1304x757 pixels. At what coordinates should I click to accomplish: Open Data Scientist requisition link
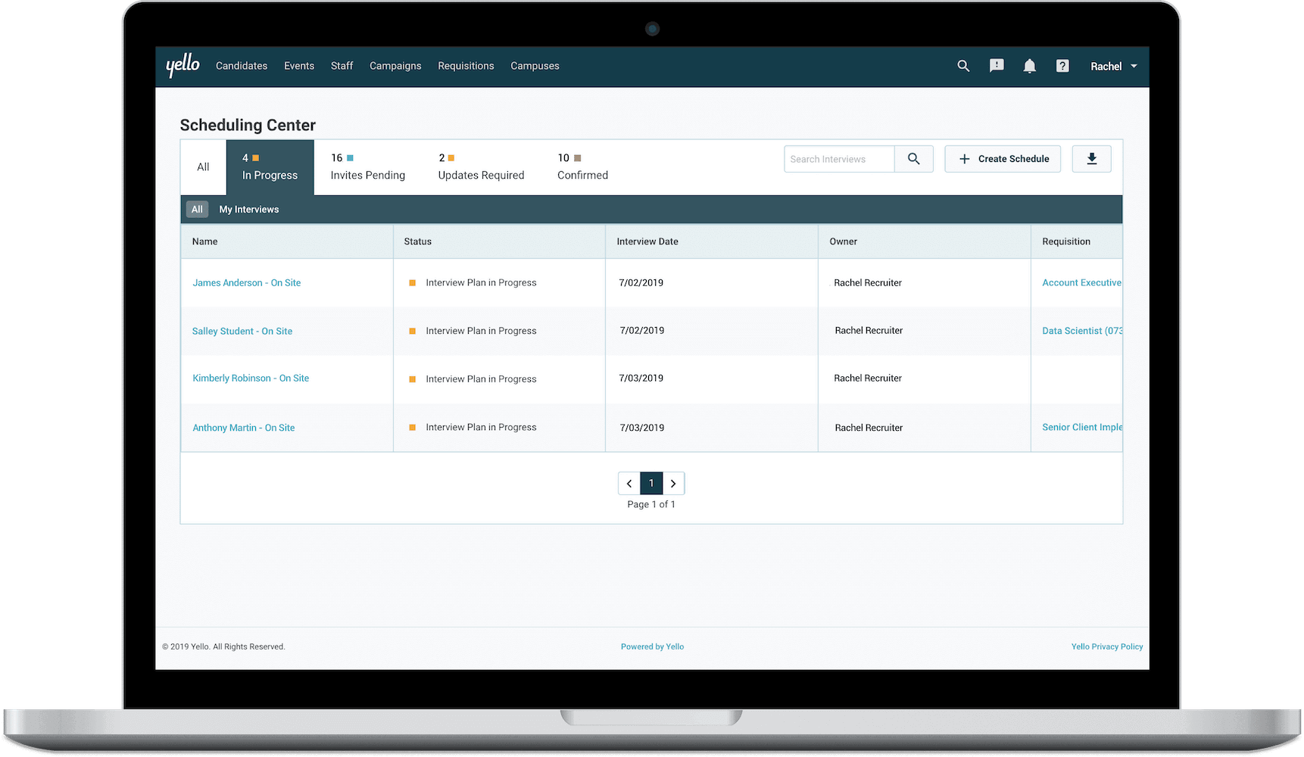click(x=1082, y=331)
